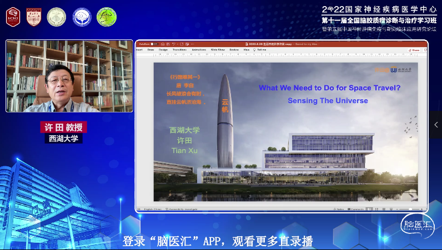Viewport: 442px width, 250px height.
Task: Click the Save icon in quick access toolbar
Action: pyautogui.click(x=168, y=44)
